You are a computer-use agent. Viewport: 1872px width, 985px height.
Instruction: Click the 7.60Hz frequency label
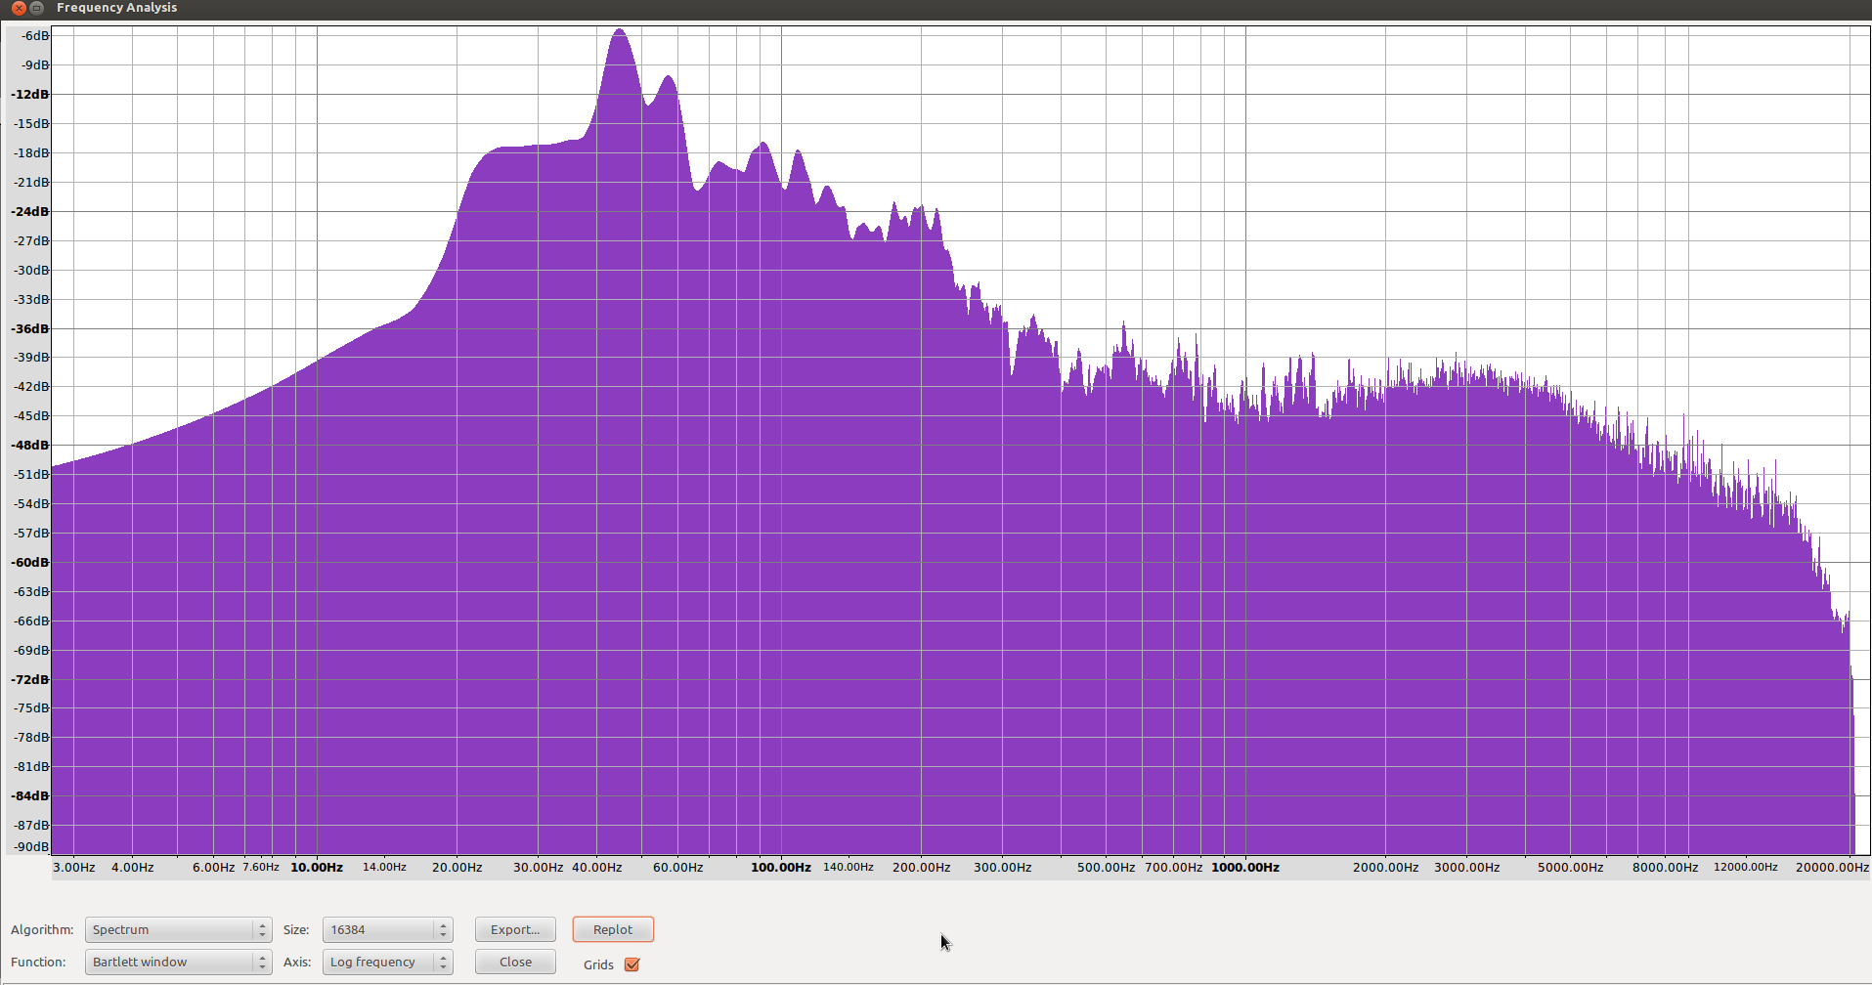(261, 867)
